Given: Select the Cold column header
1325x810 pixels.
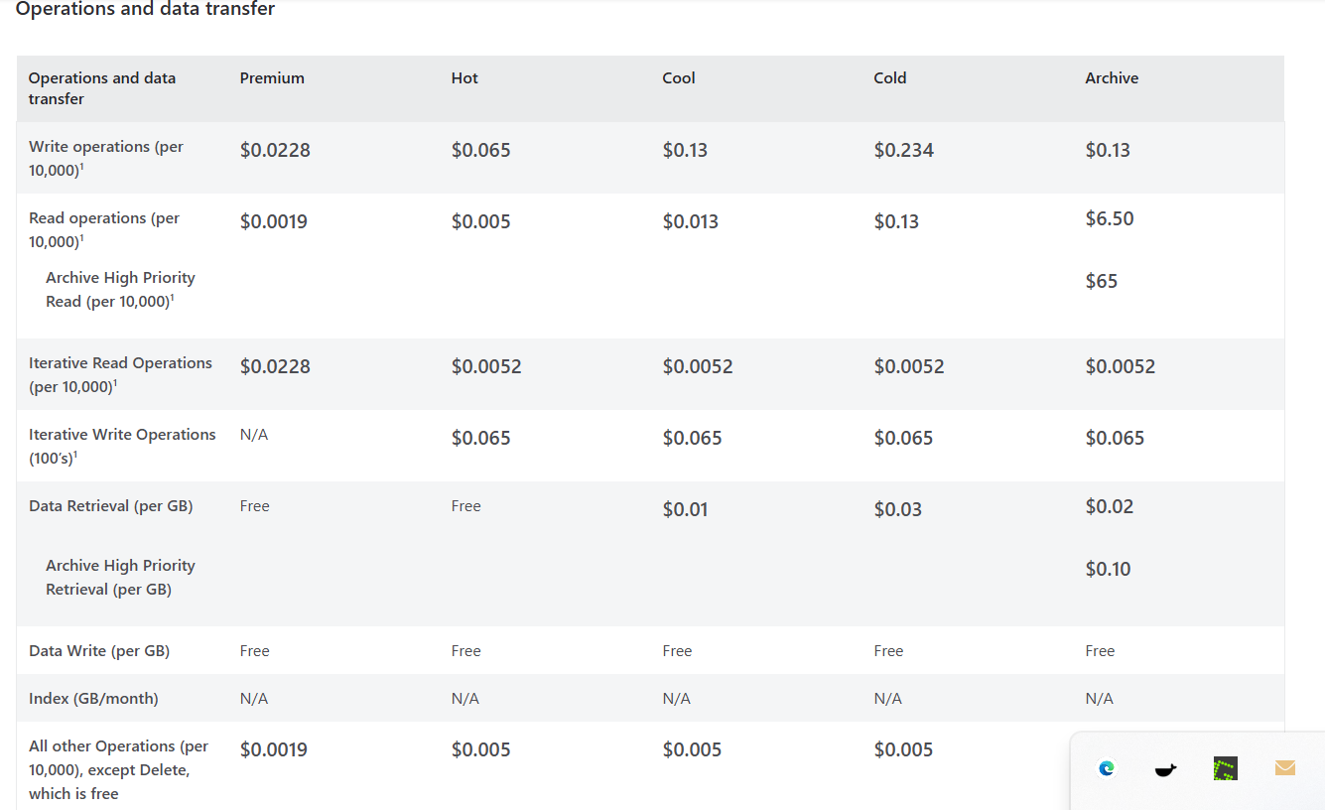Looking at the screenshot, I should (x=890, y=77).
